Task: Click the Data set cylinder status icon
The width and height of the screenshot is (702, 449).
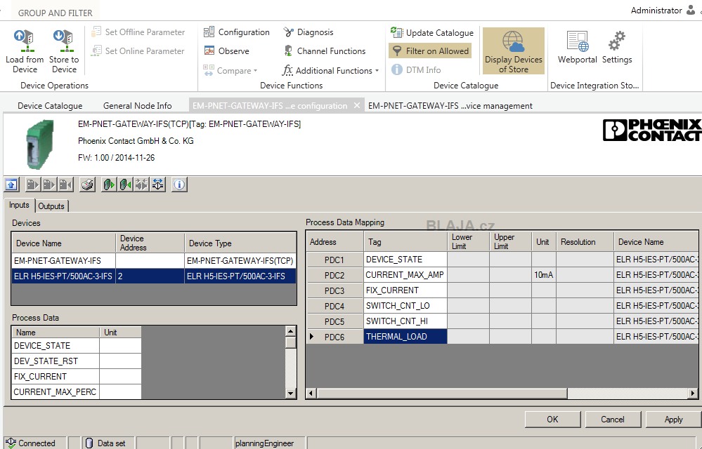Action: pyautogui.click(x=89, y=443)
